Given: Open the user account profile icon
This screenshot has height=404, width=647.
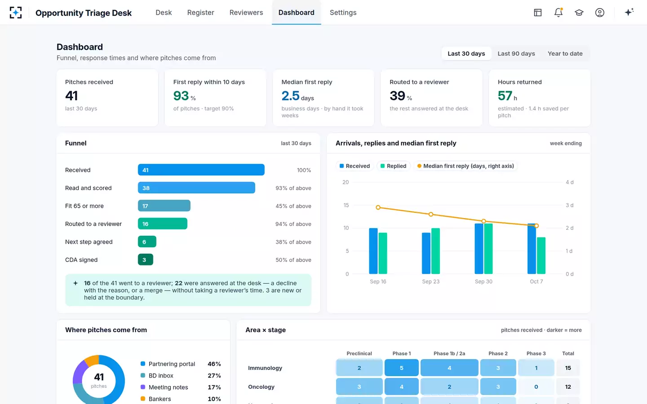Looking at the screenshot, I should tap(600, 13).
